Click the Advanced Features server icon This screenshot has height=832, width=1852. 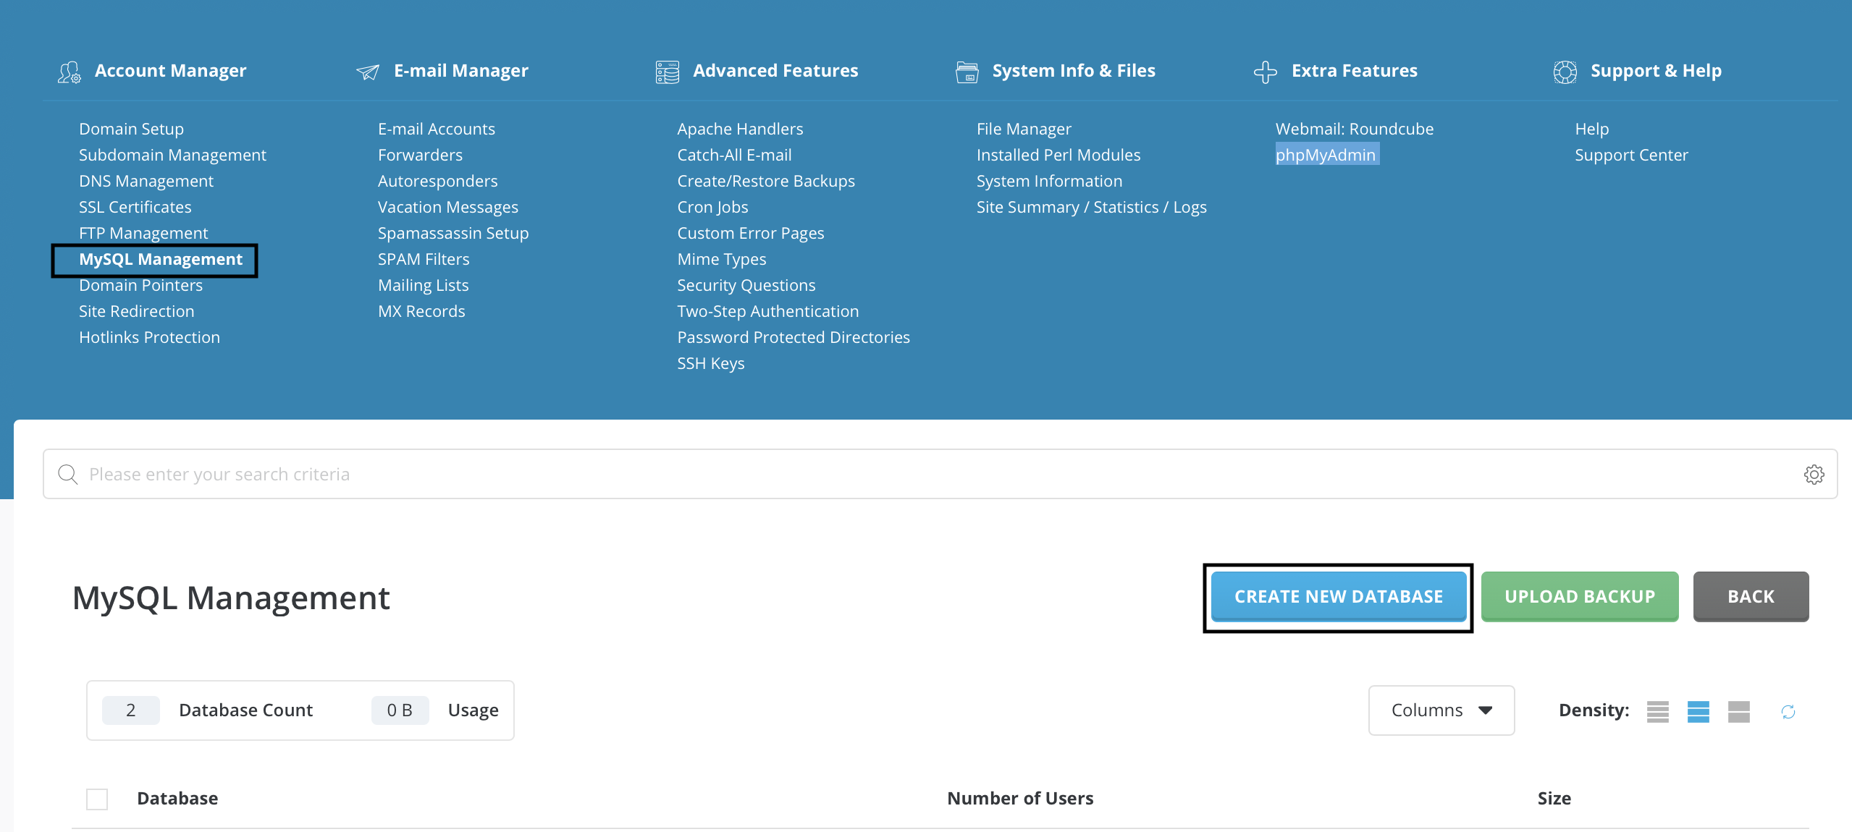click(667, 72)
